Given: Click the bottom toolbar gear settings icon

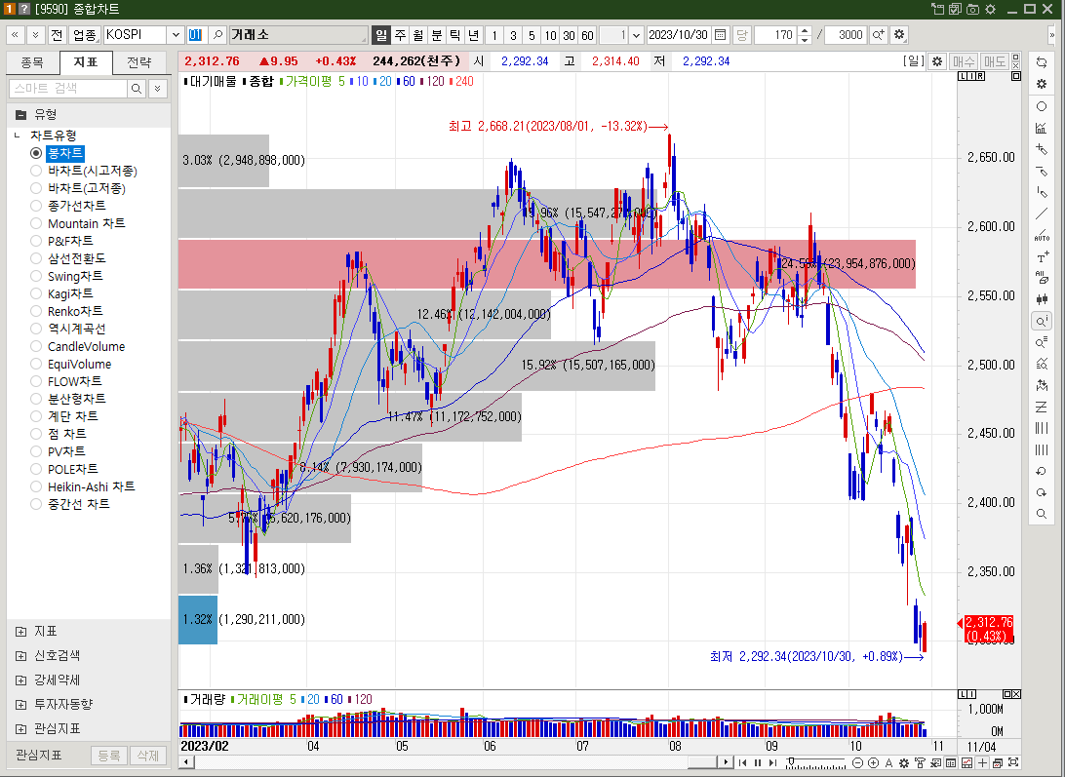Looking at the screenshot, I should [x=904, y=763].
